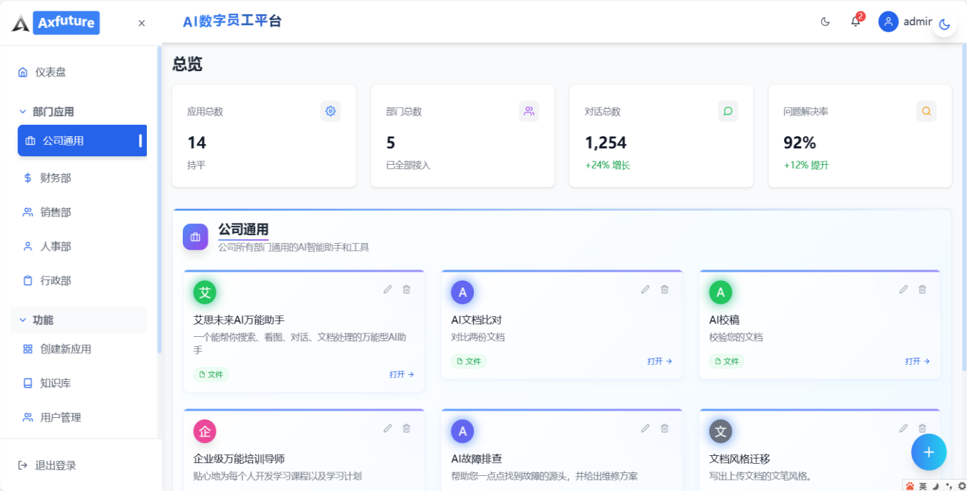Viewport: 967px width, 491px height.
Task: Click the main page vertical scrollbar
Action: tap(963, 215)
